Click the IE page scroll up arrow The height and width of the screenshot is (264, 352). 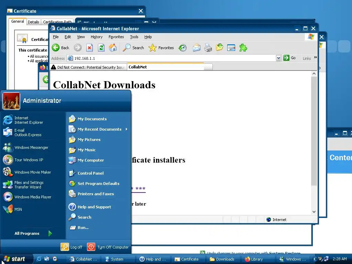click(x=314, y=74)
